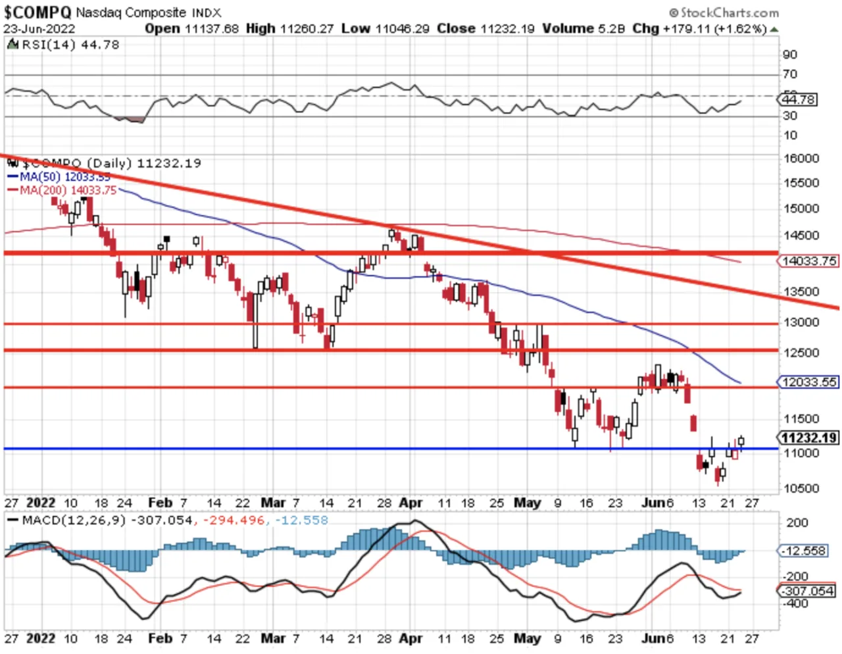Select the Apr label on price axis
This screenshot has height=654, width=842.
pos(410,503)
